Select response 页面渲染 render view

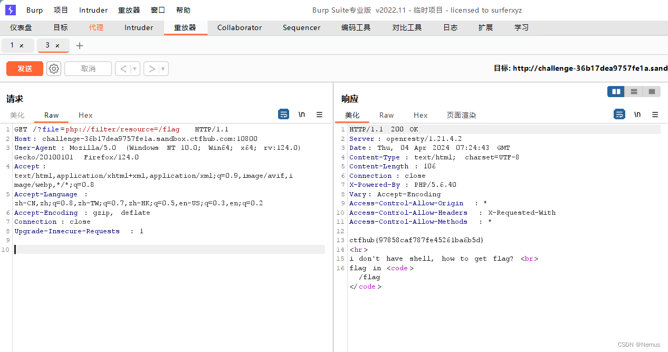click(x=462, y=115)
